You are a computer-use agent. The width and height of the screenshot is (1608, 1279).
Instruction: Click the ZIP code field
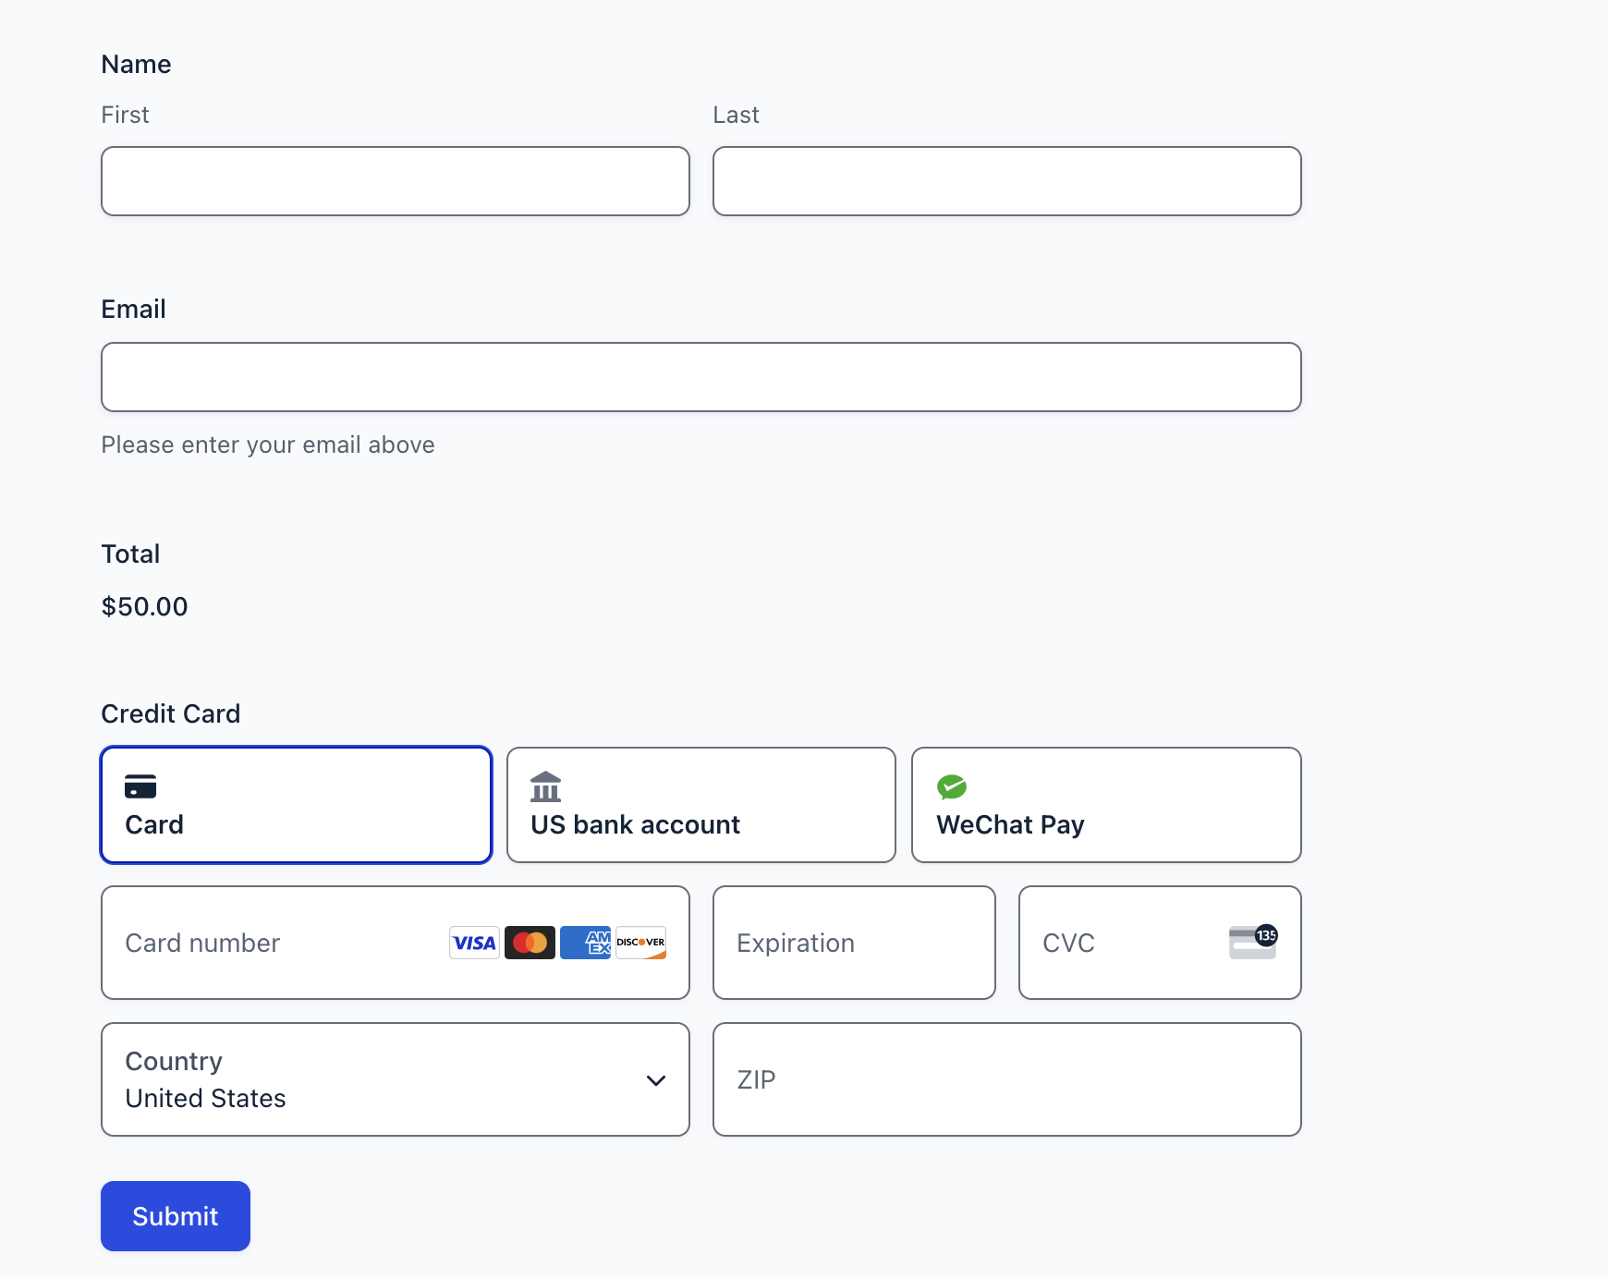click(1006, 1079)
